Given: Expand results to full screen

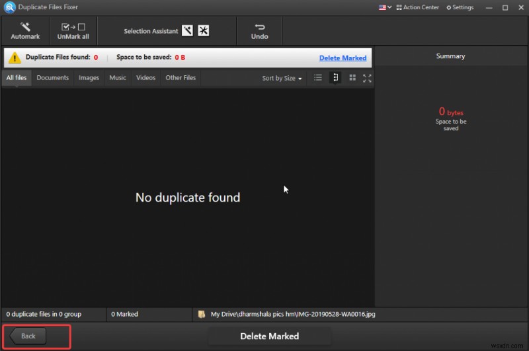Looking at the screenshot, I should 367,78.
